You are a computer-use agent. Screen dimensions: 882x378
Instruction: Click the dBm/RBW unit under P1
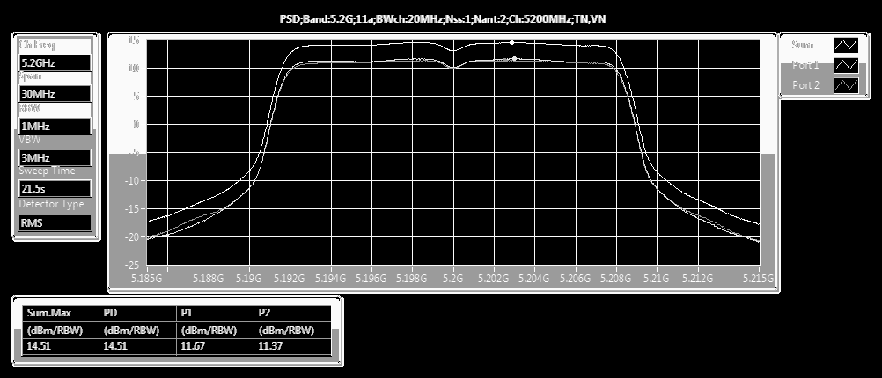coord(208,331)
